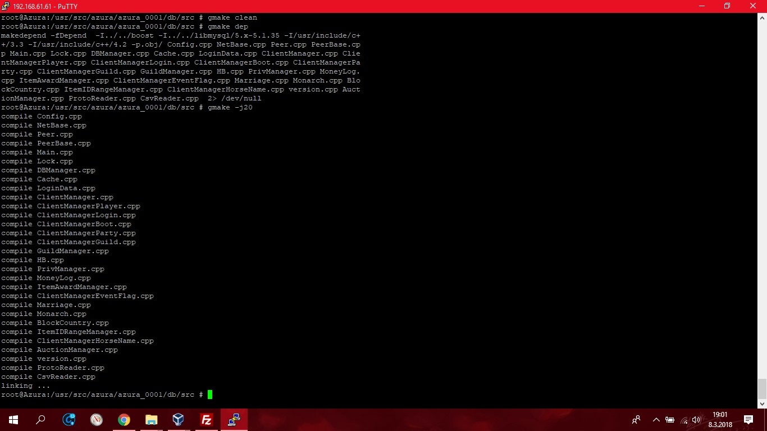Click 'compile NetBase.cpp' line
The image size is (767, 431).
[44, 125]
